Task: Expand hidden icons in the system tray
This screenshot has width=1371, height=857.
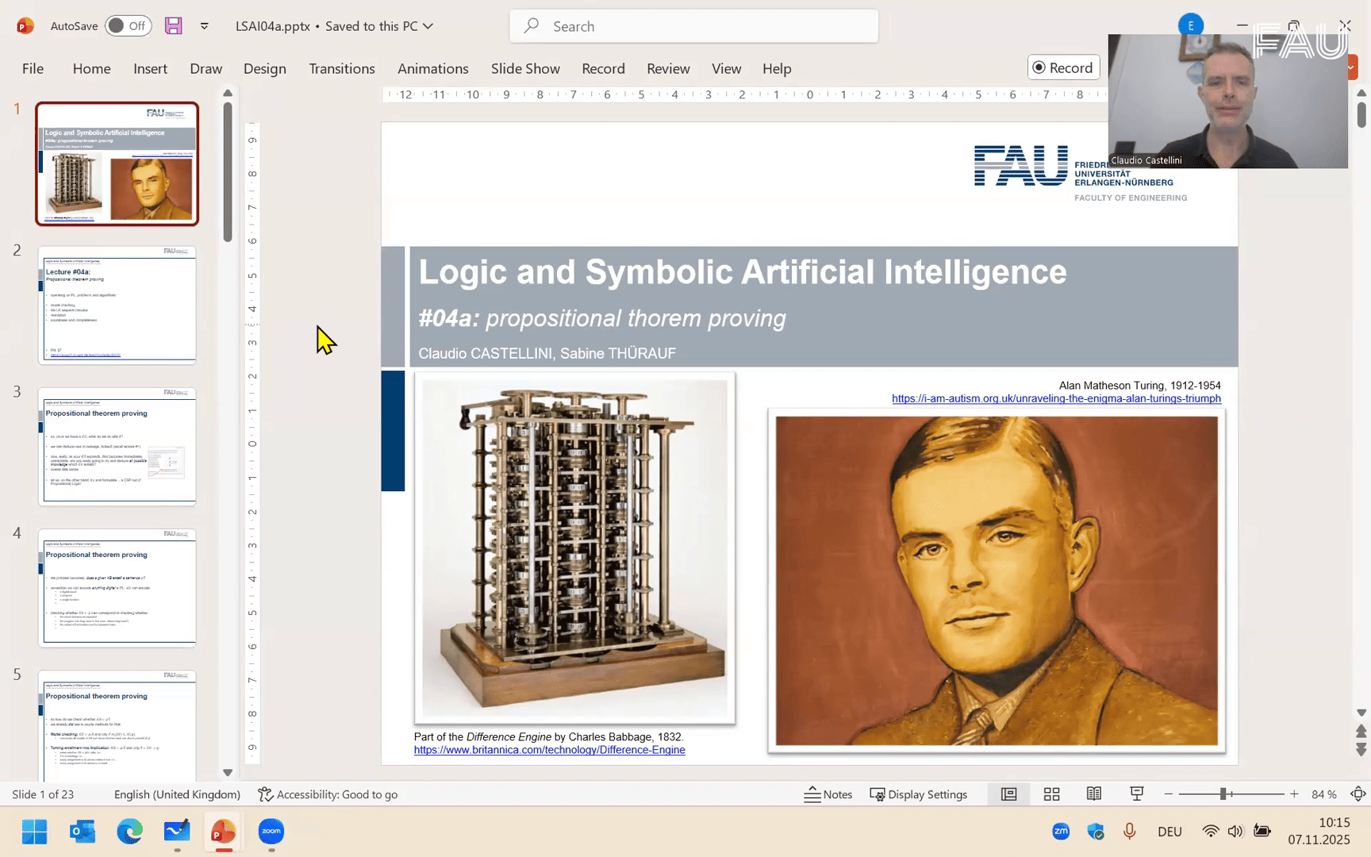Action: coord(1061,831)
